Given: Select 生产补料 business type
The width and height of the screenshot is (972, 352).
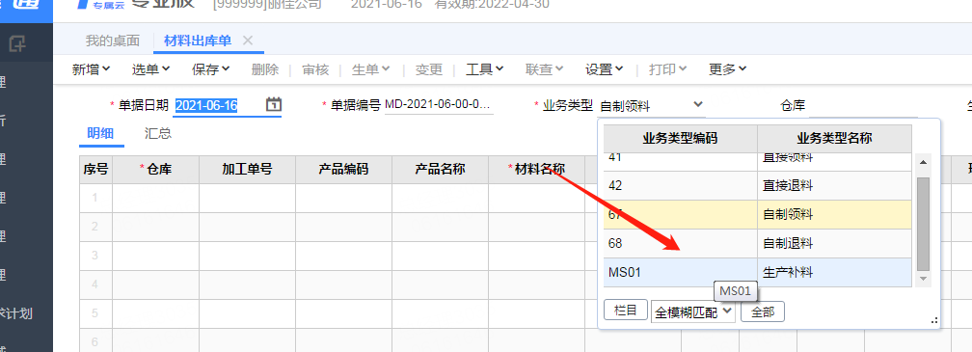Looking at the screenshot, I should (834, 272).
